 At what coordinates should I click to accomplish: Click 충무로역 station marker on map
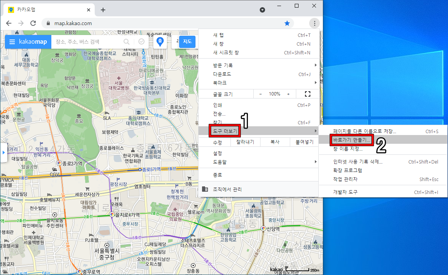(79, 271)
